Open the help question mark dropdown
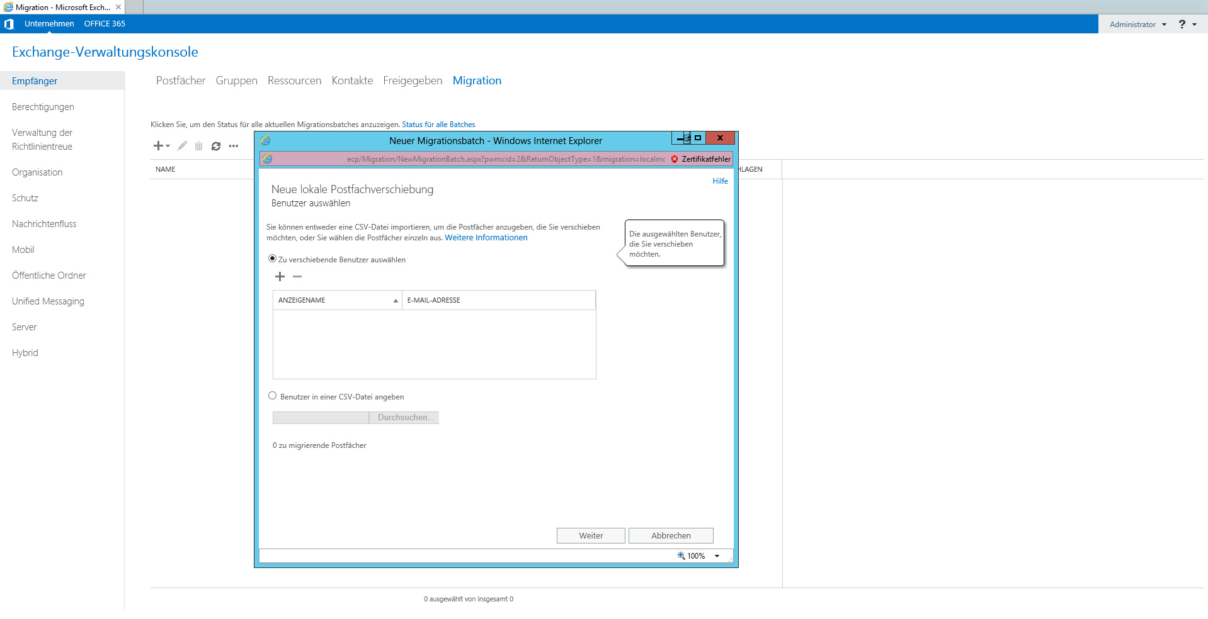 1187,25
